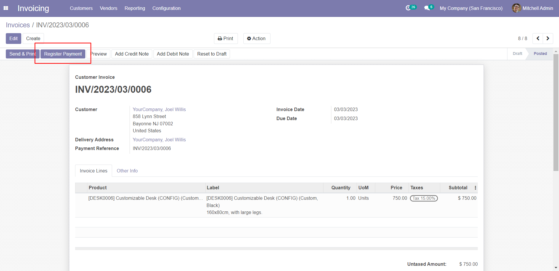Click the Add Credit Note button
Image resolution: width=559 pixels, height=271 pixels.
click(132, 54)
